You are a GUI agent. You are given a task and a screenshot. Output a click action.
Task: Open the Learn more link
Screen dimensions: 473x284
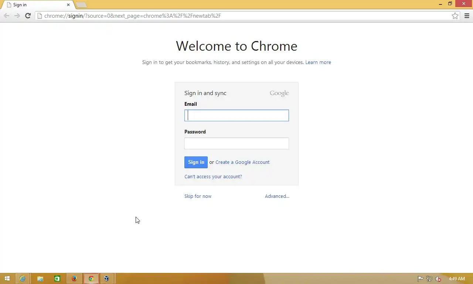[318, 62]
